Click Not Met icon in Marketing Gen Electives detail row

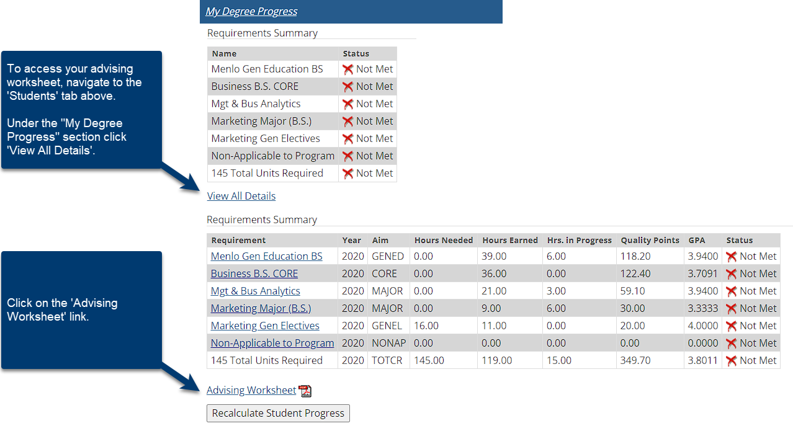coord(732,326)
